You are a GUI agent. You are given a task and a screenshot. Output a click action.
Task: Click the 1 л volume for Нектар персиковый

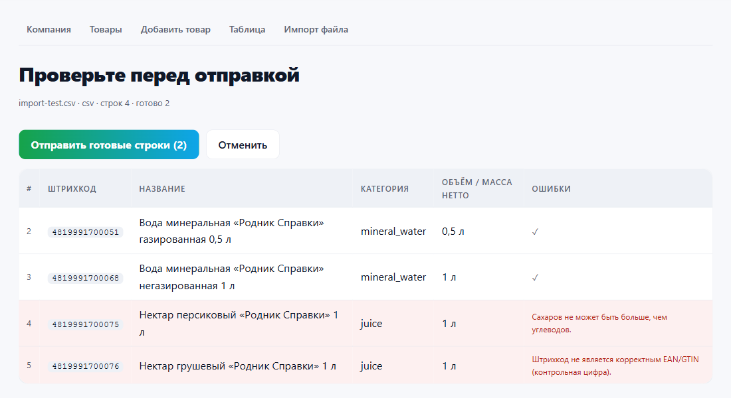[449, 324]
